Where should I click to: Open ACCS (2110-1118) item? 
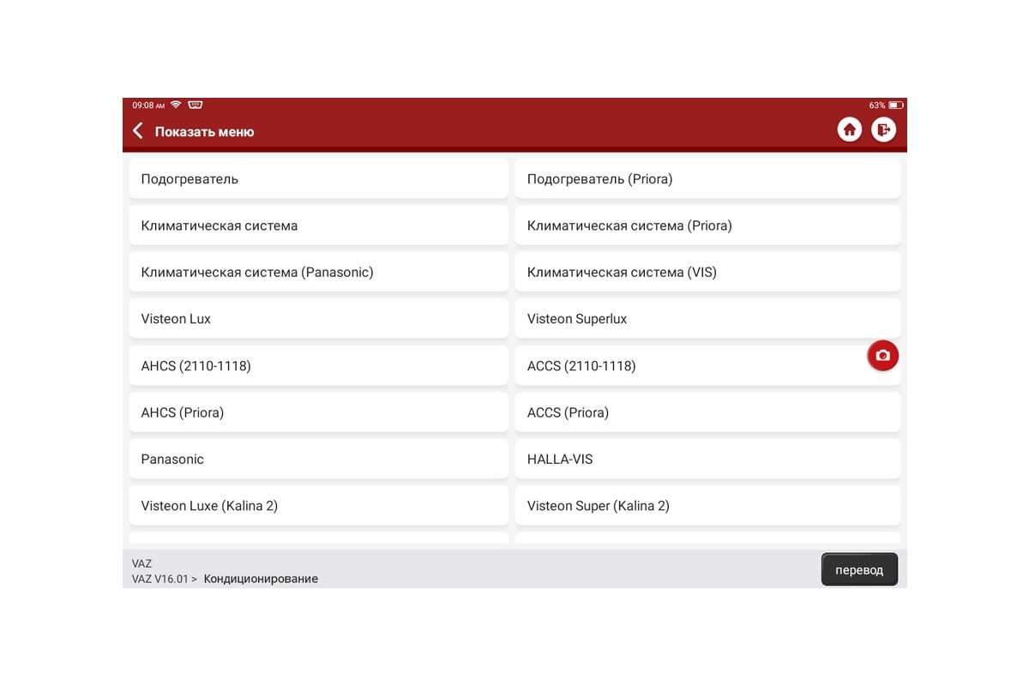pos(707,365)
